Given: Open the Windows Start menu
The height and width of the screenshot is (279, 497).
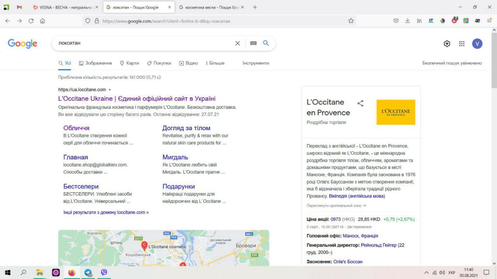Looking at the screenshot, I should 7,272.
